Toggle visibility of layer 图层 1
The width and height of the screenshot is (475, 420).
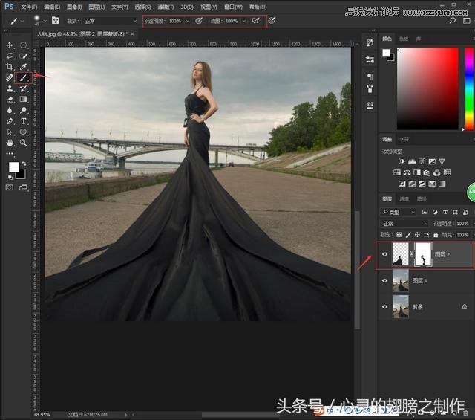point(384,281)
